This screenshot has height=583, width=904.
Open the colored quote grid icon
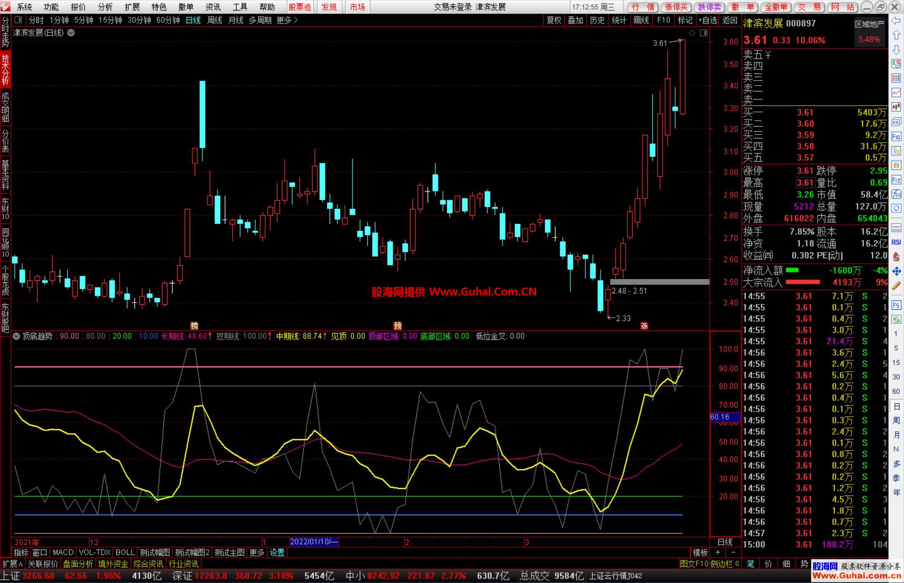[x=896, y=78]
